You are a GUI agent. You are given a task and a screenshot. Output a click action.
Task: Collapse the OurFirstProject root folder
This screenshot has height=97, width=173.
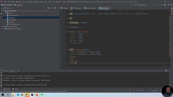coord(3,11)
